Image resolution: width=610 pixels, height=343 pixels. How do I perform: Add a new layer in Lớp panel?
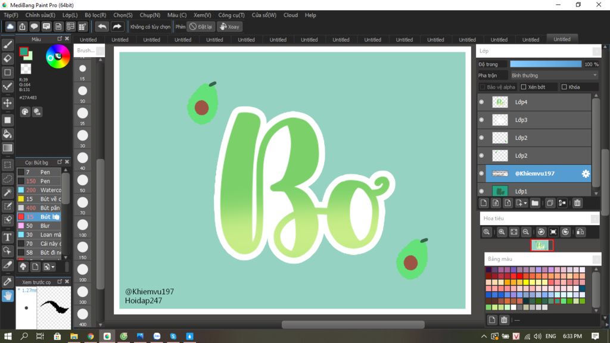pos(484,203)
